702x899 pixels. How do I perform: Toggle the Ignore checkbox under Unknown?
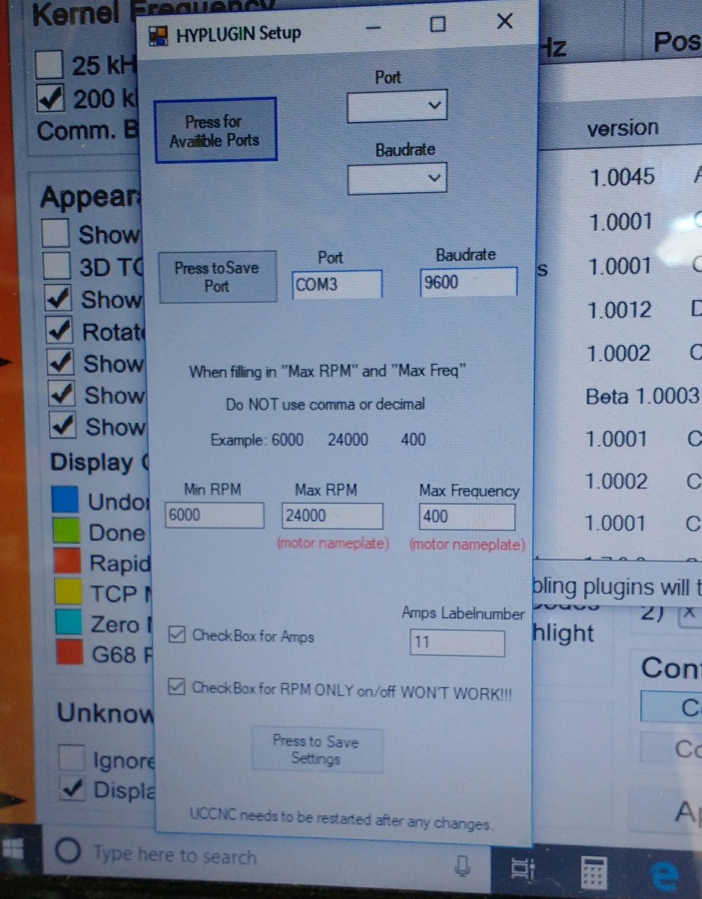(72, 757)
